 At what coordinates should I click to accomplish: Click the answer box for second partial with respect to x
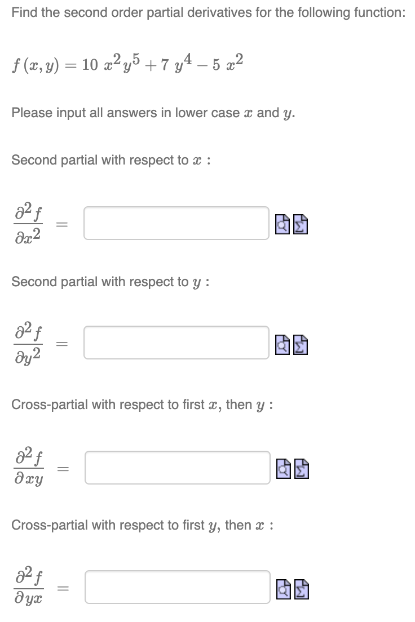pyautogui.click(x=176, y=223)
